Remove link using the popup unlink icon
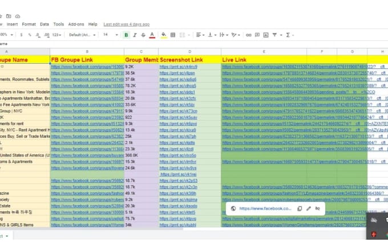The width and height of the screenshot is (388, 242). [317, 208]
